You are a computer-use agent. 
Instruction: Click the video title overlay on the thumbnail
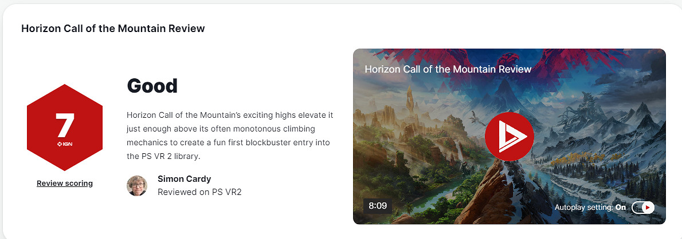(x=448, y=69)
